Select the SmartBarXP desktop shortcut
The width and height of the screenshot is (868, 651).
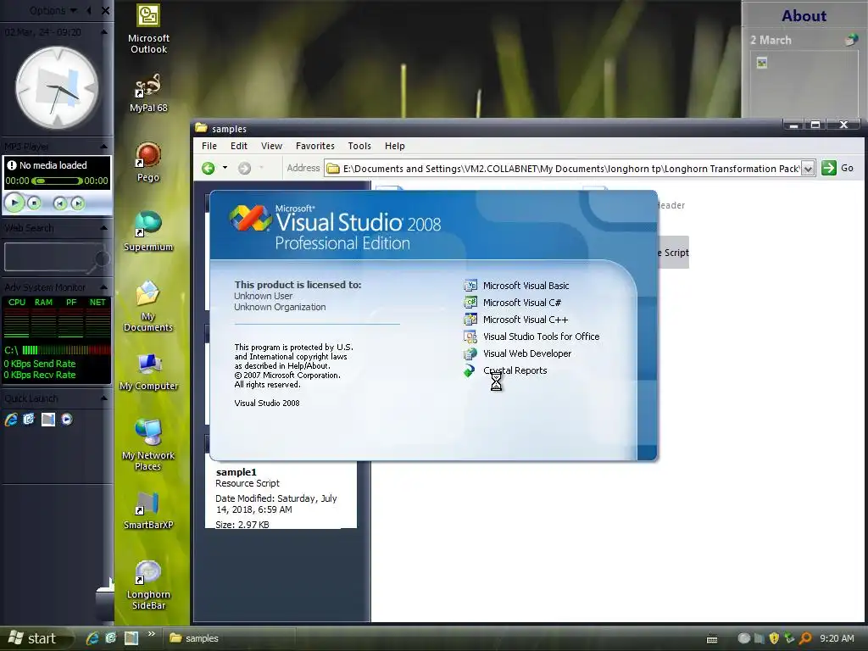pos(148,510)
